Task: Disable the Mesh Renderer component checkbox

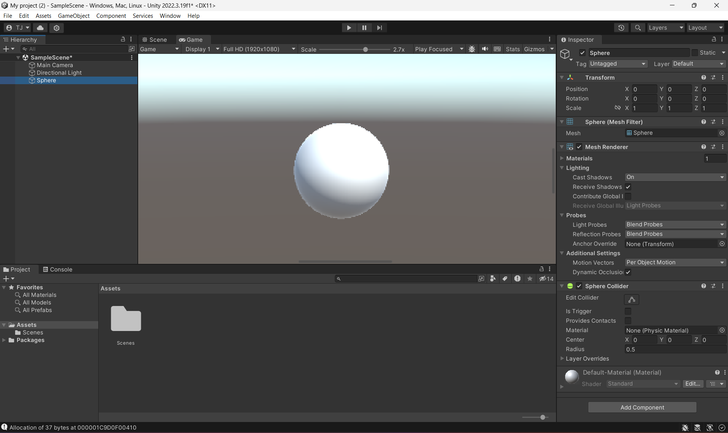Action: [x=579, y=147]
